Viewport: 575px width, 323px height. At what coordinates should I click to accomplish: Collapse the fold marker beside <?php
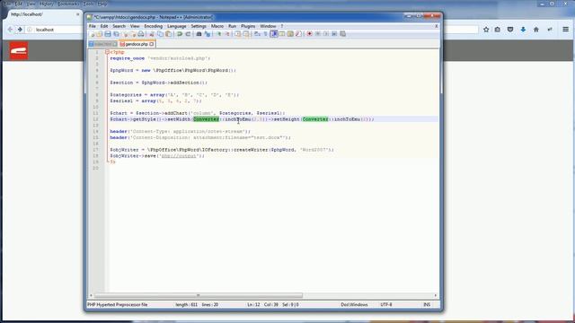pos(107,52)
